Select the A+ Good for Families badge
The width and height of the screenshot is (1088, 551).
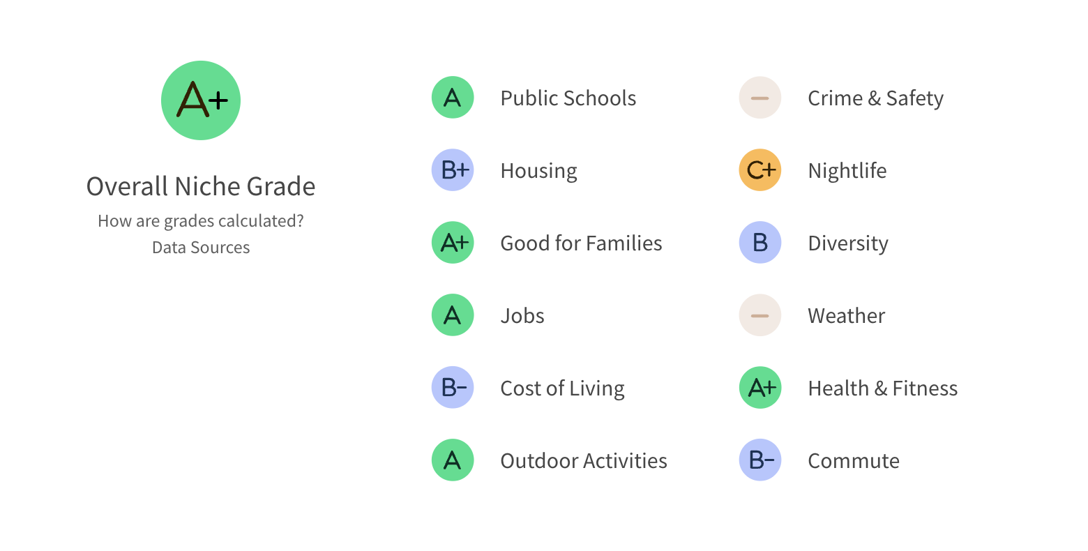pyautogui.click(x=453, y=243)
